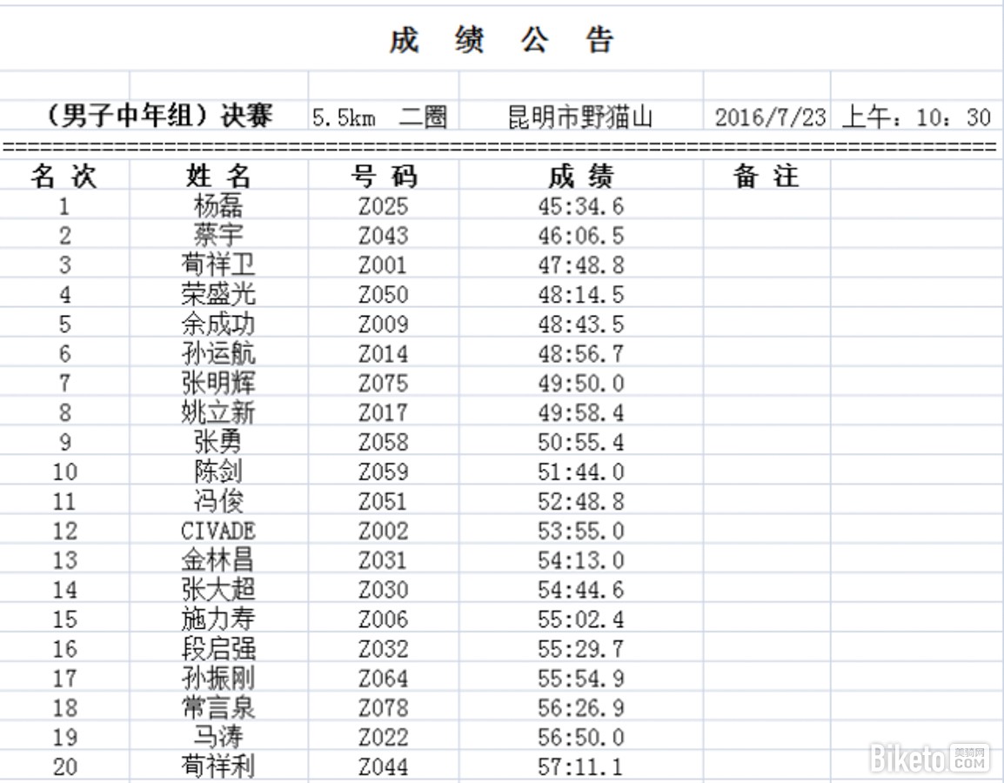
Task: Click the 名次 column header
Action: [64, 177]
